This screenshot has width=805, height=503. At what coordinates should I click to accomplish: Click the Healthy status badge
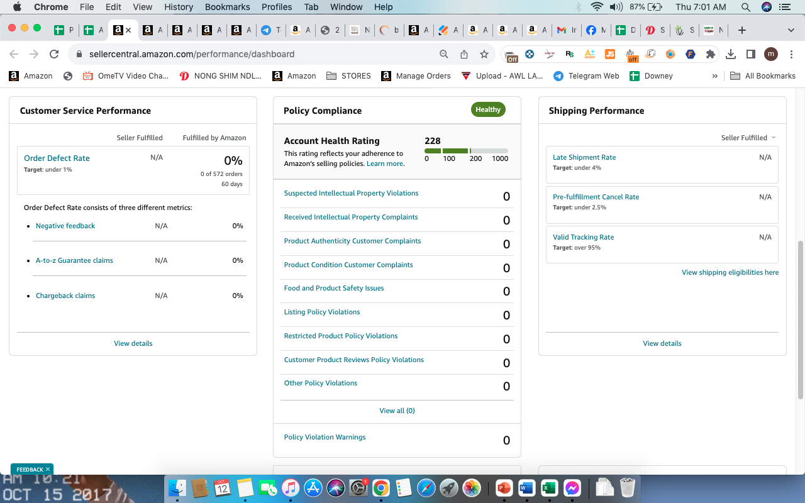(x=488, y=109)
